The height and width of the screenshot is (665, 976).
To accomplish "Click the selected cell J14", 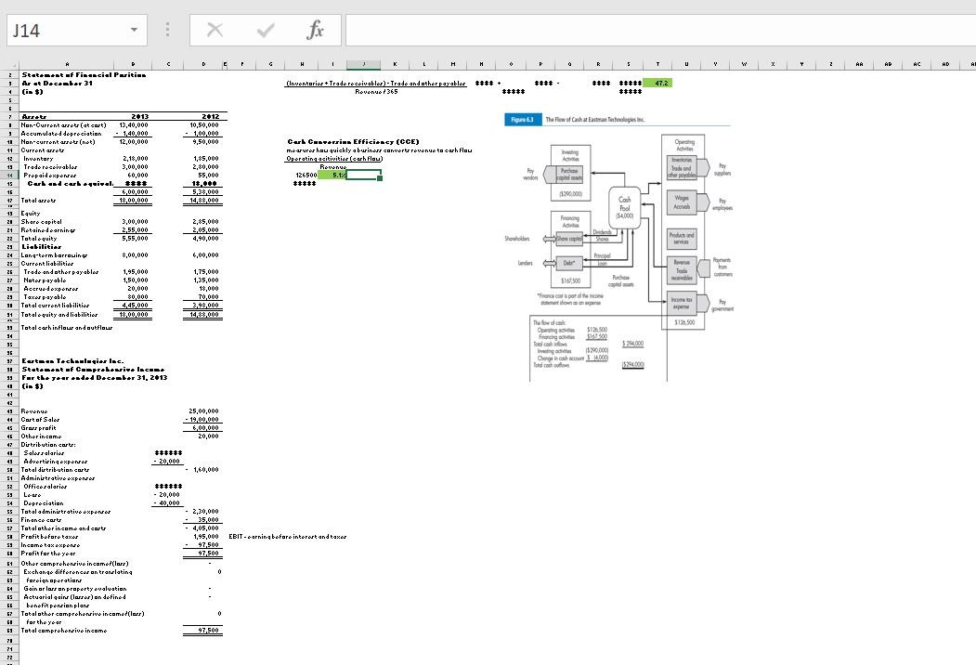I will [363, 176].
